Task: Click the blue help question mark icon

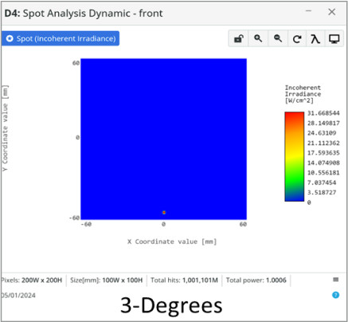Action: coord(335,295)
